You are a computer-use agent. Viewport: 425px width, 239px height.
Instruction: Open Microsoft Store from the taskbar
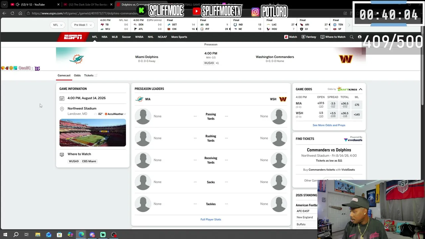59,235
